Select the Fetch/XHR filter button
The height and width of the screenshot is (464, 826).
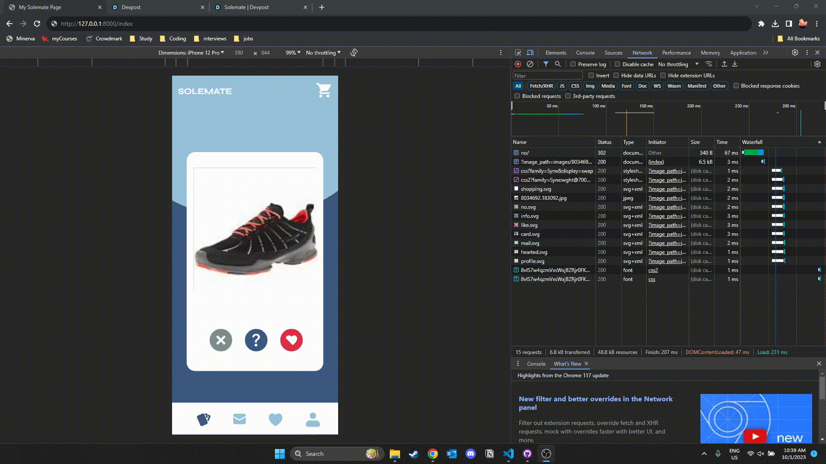click(541, 86)
